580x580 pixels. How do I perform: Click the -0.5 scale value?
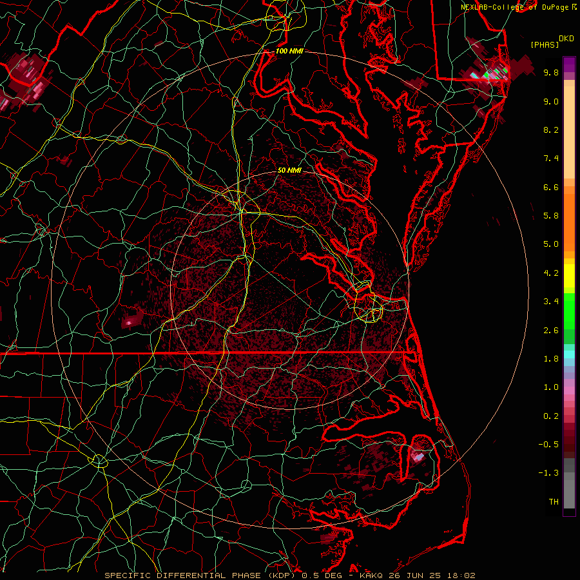pyautogui.click(x=548, y=445)
